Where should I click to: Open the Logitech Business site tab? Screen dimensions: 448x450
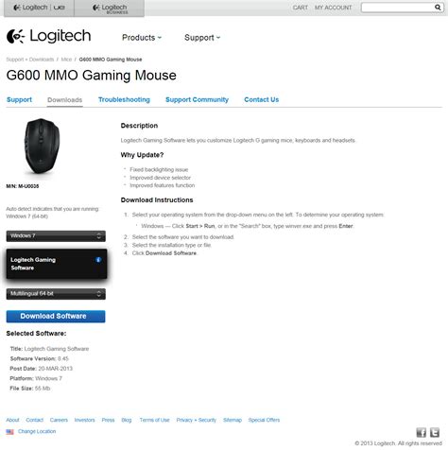tap(110, 9)
